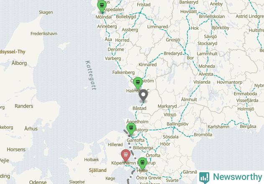Open the green train marker near Ängelholm
Viewport: 264px width, 184px height.
point(131,129)
